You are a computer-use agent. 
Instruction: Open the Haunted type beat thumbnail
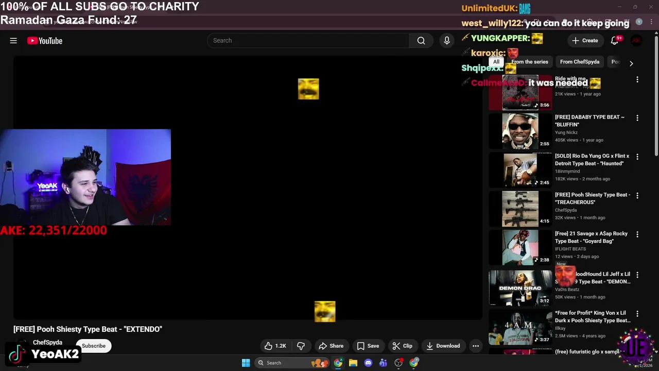tap(520, 170)
